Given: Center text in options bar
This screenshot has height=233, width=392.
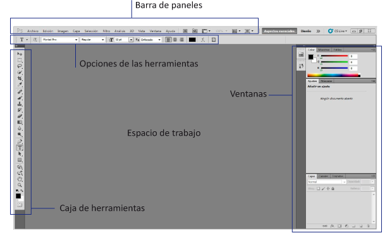Looking at the screenshot, I should coord(175,39).
